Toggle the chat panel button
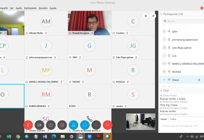This screenshot has height=140, width=204. (x=85, y=125)
